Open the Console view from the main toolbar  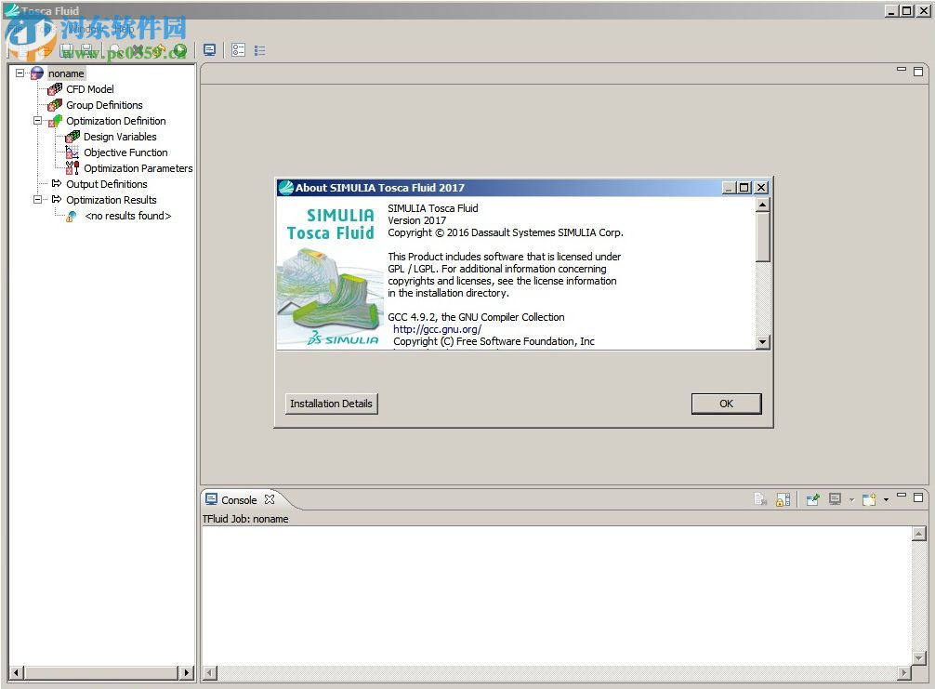point(209,50)
